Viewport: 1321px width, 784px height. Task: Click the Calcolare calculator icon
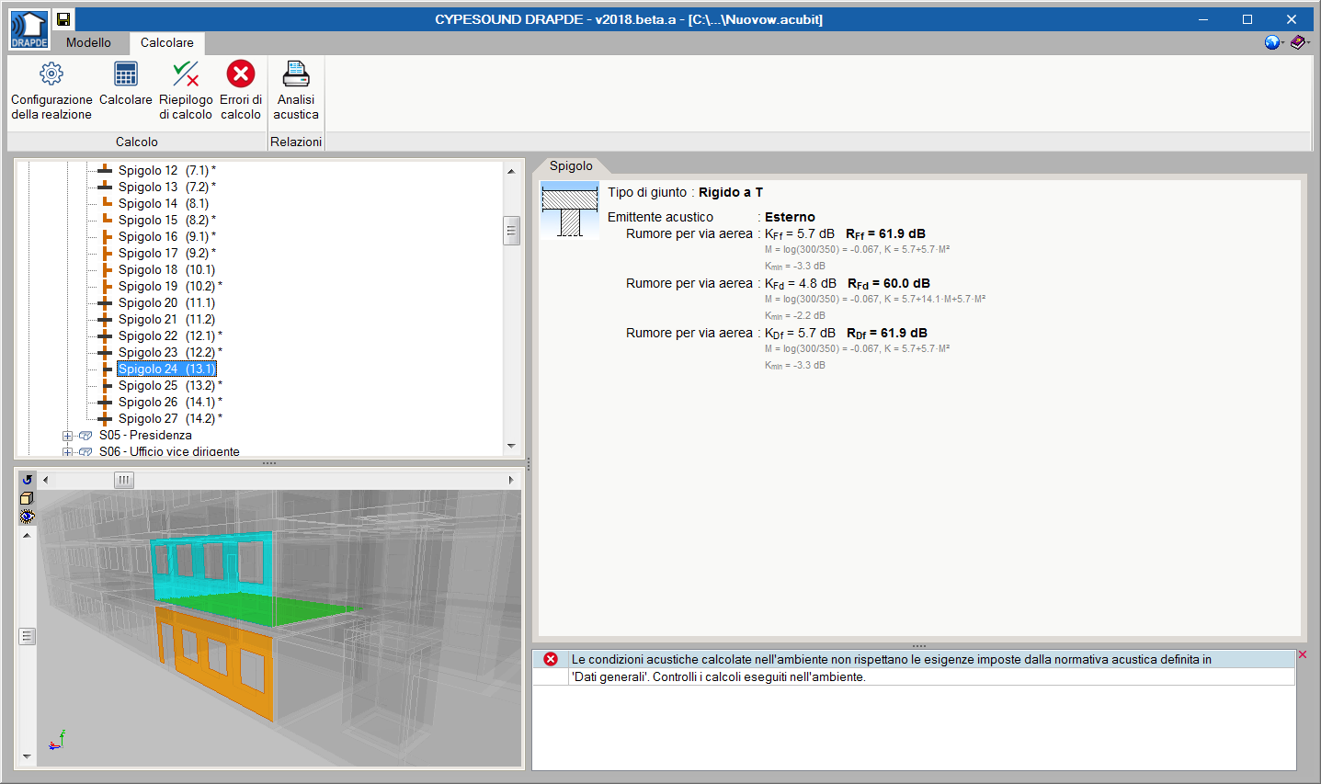click(x=126, y=74)
